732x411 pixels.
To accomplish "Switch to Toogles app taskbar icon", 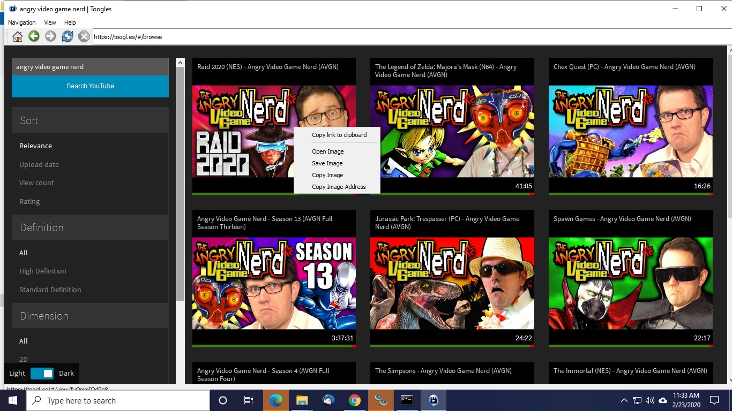I will tap(433, 400).
